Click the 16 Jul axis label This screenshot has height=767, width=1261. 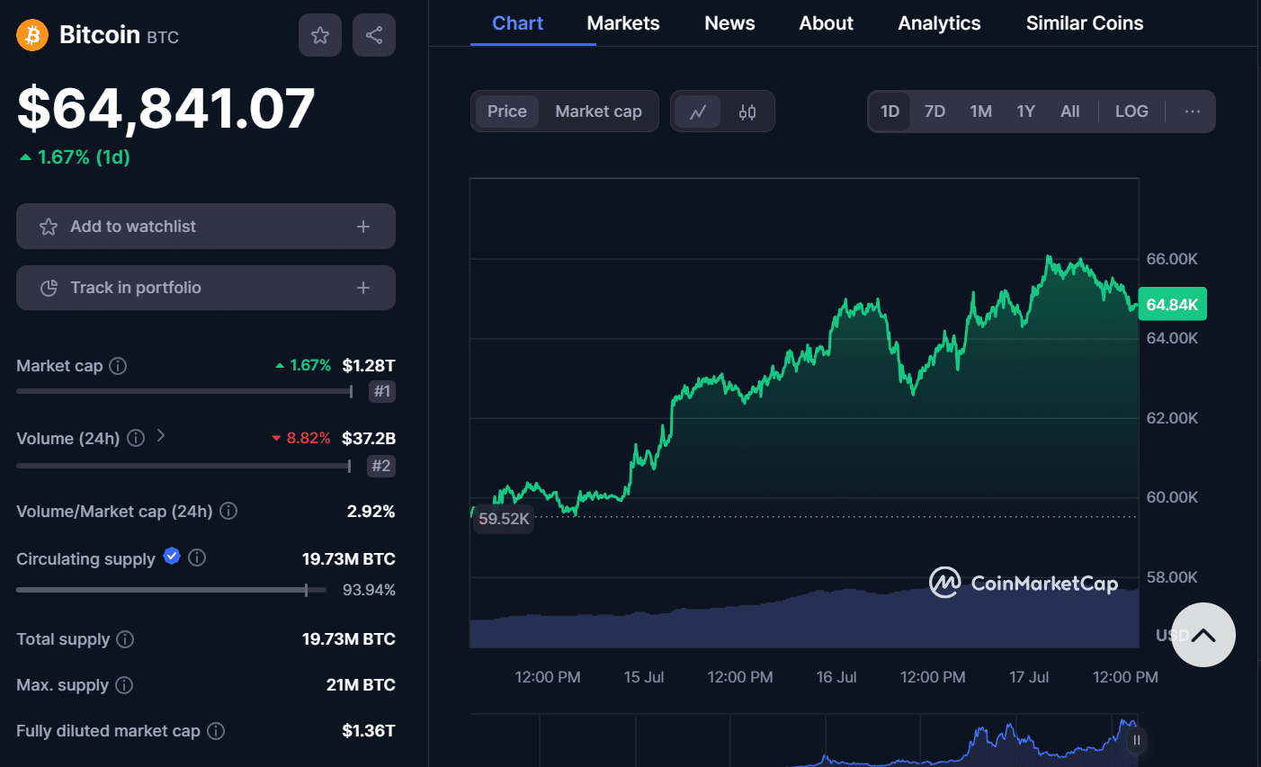836,677
